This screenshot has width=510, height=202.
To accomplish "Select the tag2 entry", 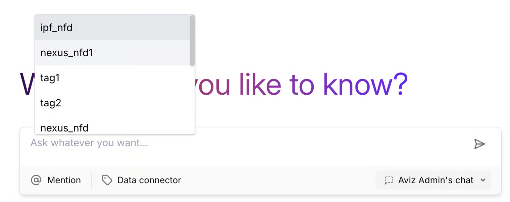I will [51, 103].
